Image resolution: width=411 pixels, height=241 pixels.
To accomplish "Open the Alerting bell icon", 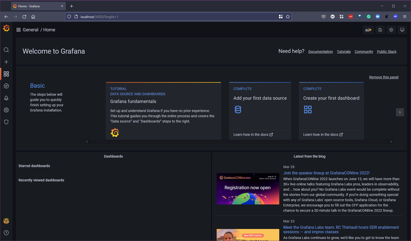I will [6, 98].
